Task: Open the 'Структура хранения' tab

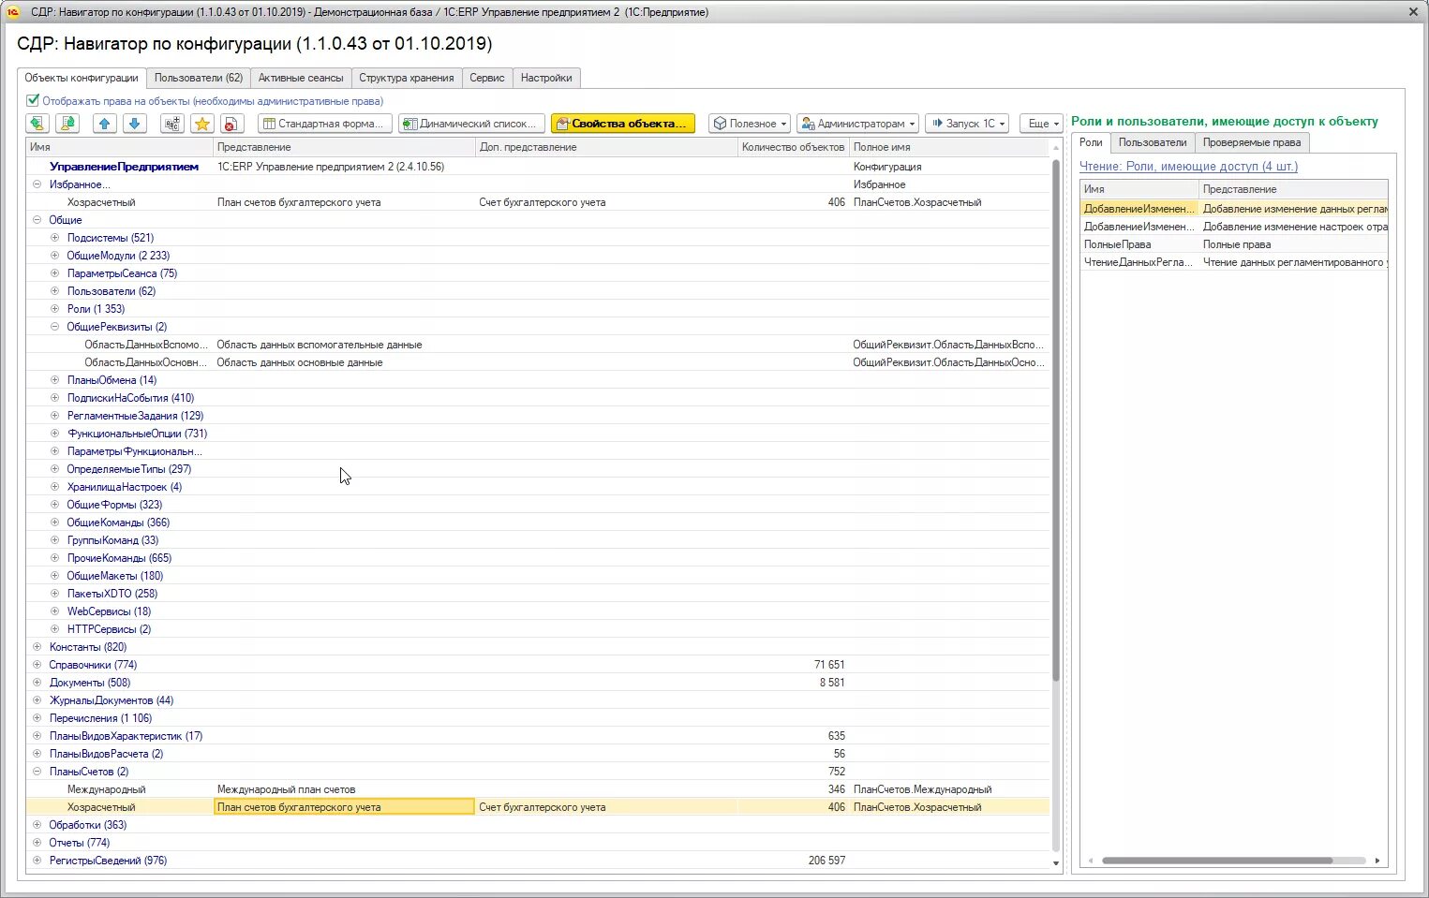Action: (407, 78)
